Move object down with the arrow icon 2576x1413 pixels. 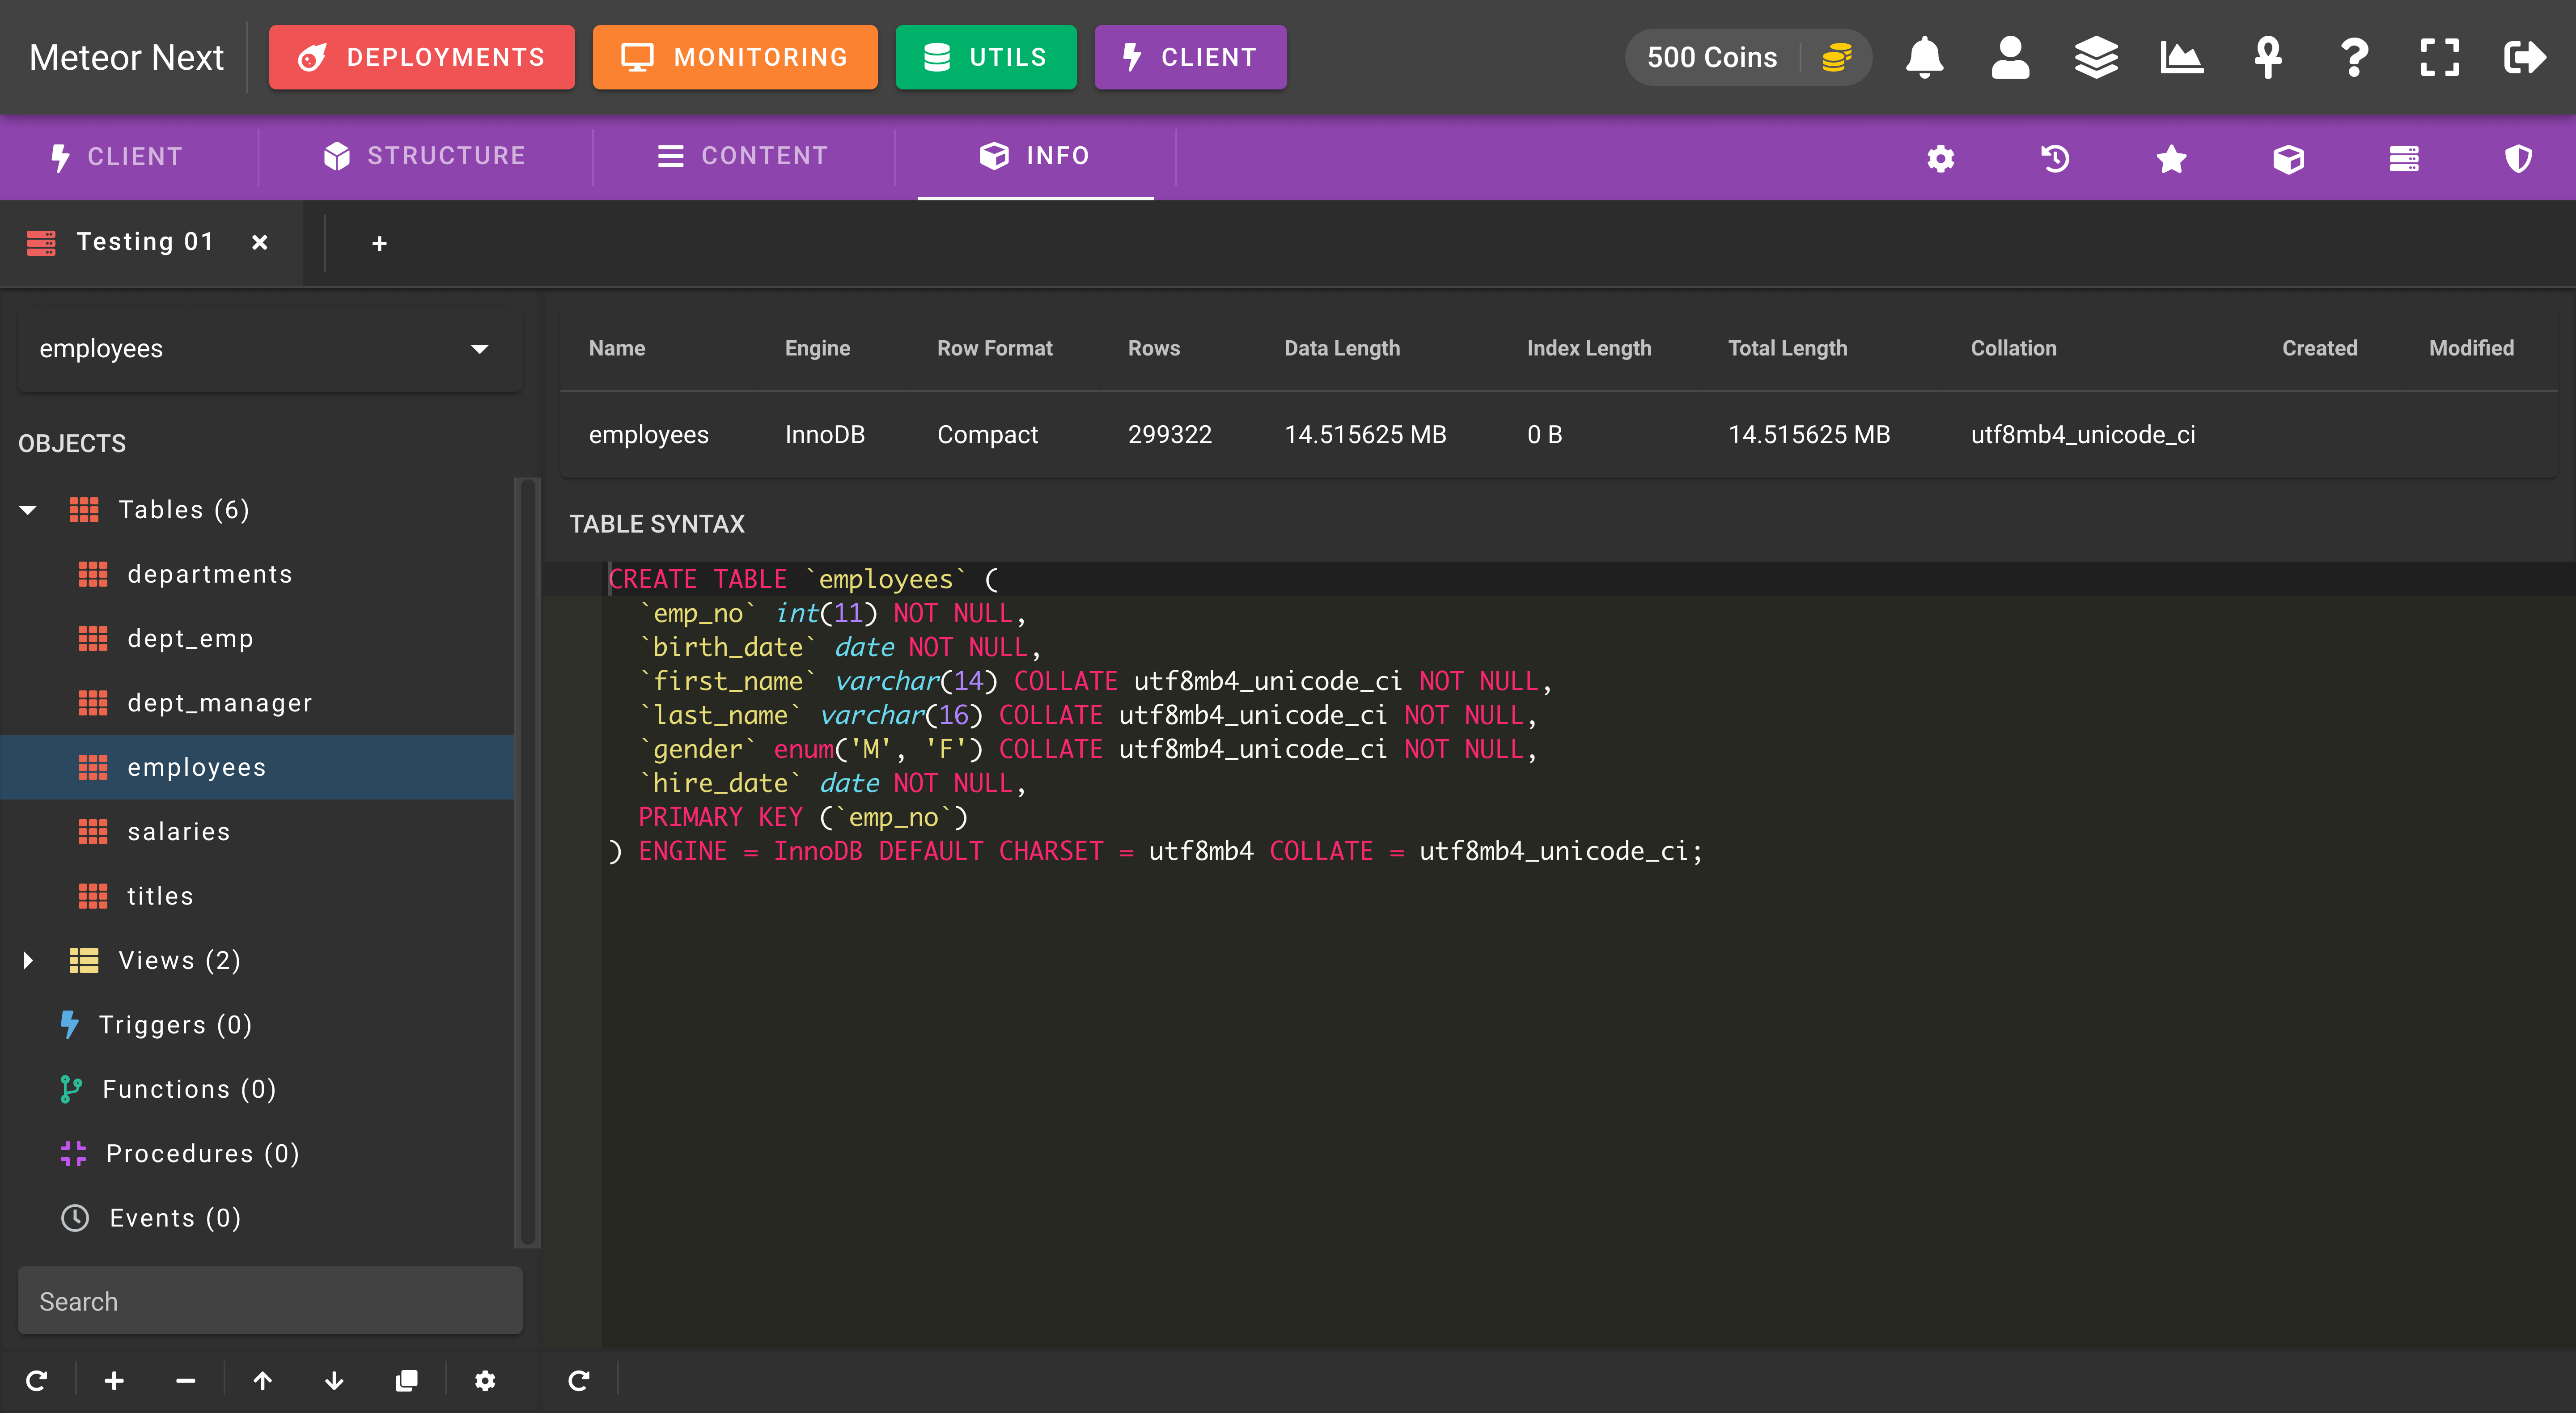coord(334,1381)
